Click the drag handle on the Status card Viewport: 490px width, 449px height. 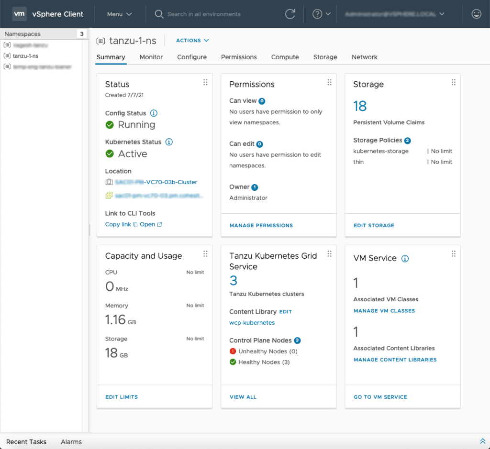click(x=205, y=82)
